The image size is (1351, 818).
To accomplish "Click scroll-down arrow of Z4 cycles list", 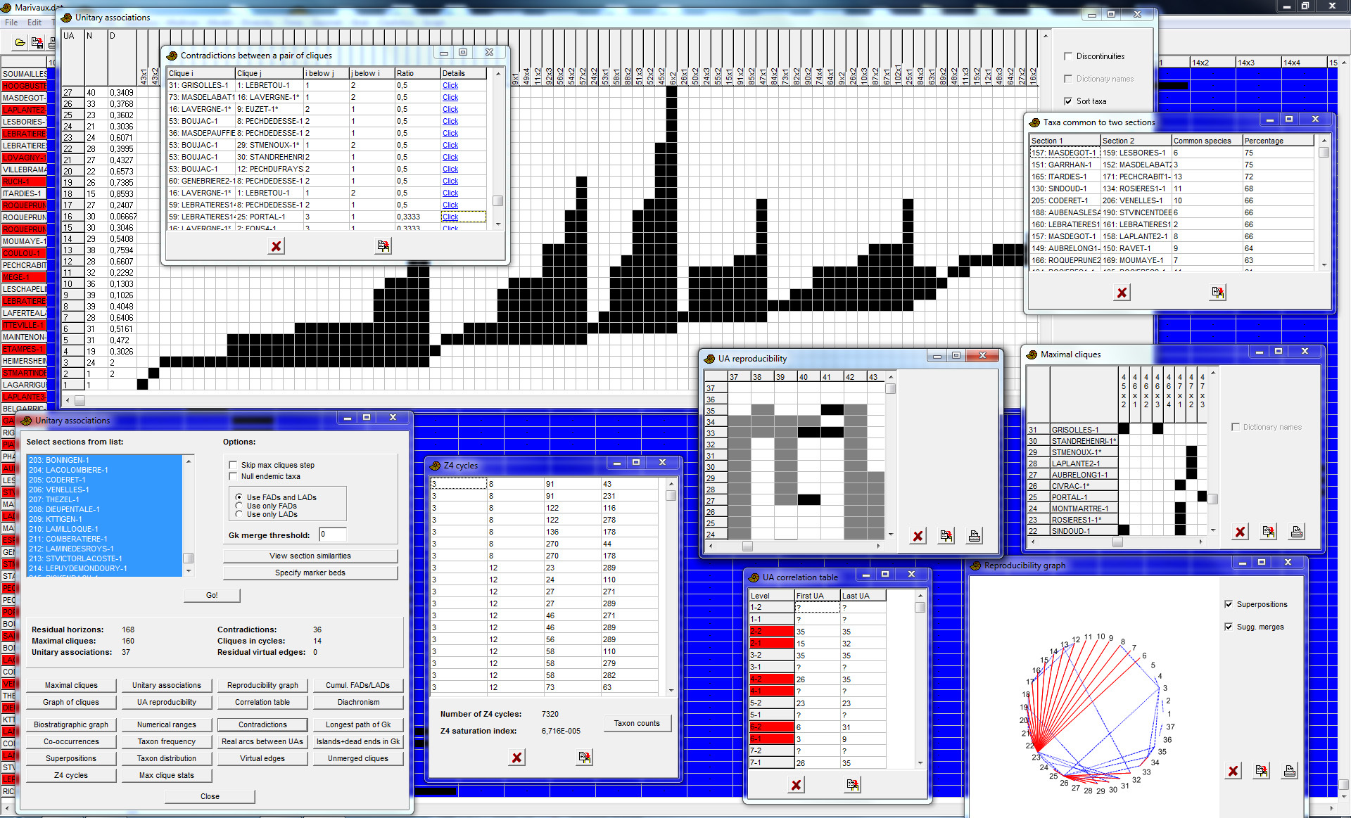I will click(671, 690).
